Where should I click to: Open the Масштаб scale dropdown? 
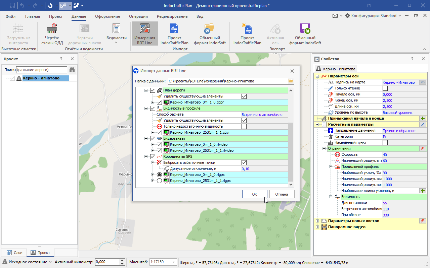[174, 262]
